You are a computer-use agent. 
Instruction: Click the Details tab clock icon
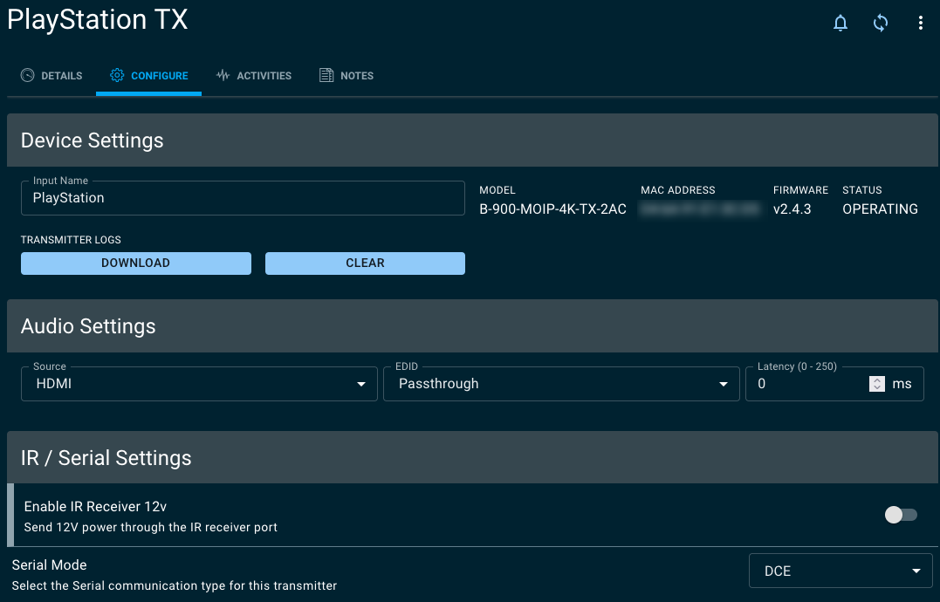point(26,76)
